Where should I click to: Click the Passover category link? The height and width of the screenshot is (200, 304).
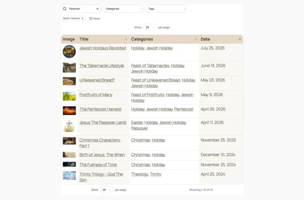pyautogui.click(x=139, y=129)
